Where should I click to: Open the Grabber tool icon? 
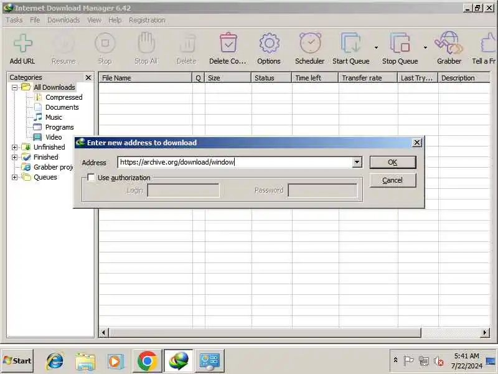(x=449, y=43)
